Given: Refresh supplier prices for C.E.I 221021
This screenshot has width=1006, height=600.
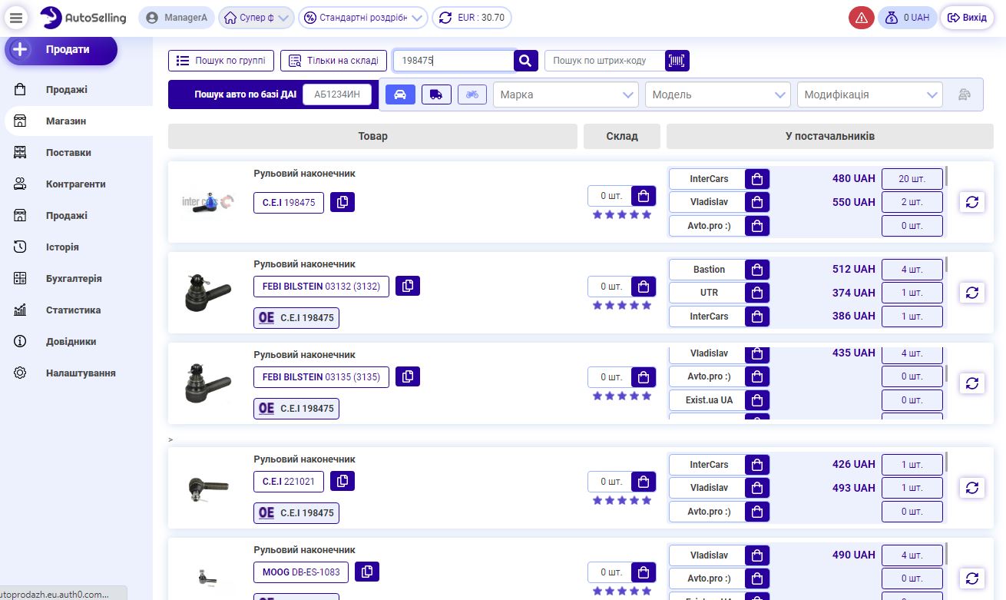Looking at the screenshot, I should point(971,488).
